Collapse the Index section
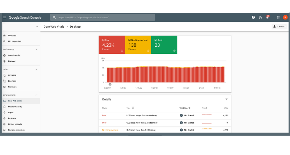This screenshot has width=290, height=155. click(36, 69)
